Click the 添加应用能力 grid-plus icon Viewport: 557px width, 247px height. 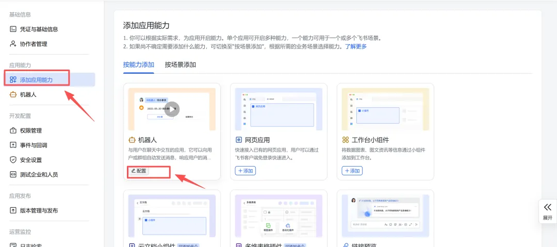(13, 79)
